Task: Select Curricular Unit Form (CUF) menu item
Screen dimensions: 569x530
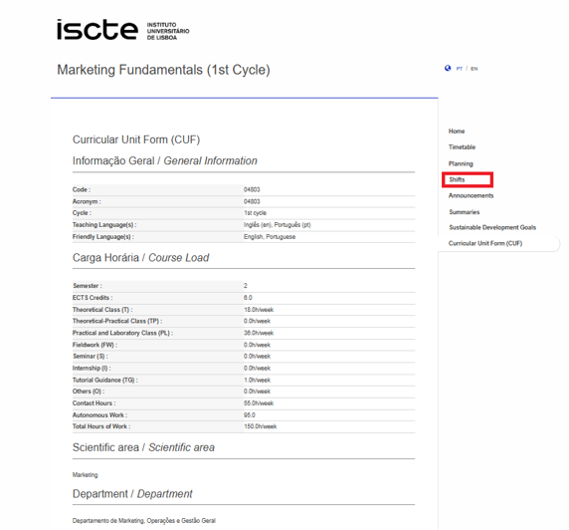Action: click(485, 243)
